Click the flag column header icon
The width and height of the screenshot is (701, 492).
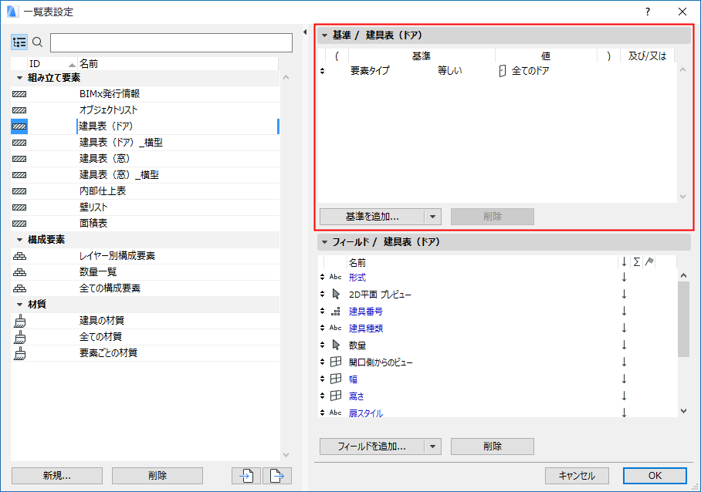coord(649,261)
